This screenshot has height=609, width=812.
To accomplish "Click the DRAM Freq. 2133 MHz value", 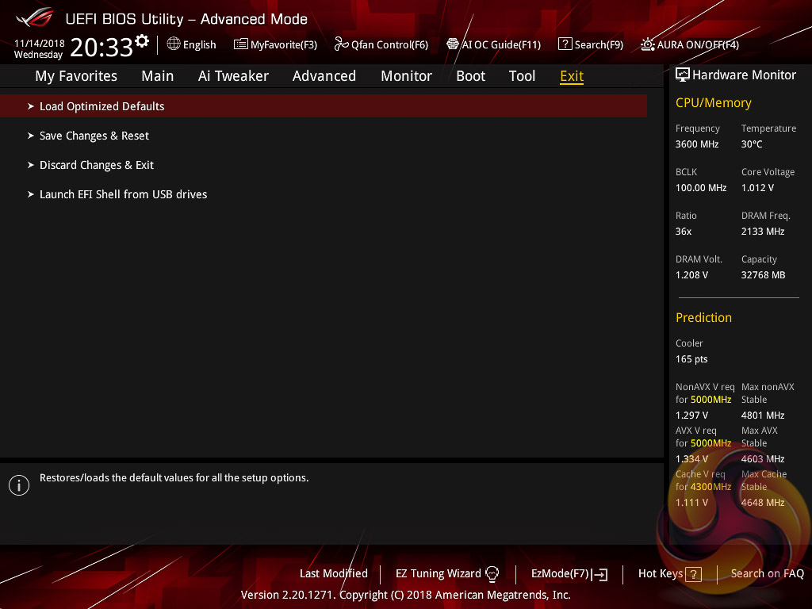I will [762, 232].
